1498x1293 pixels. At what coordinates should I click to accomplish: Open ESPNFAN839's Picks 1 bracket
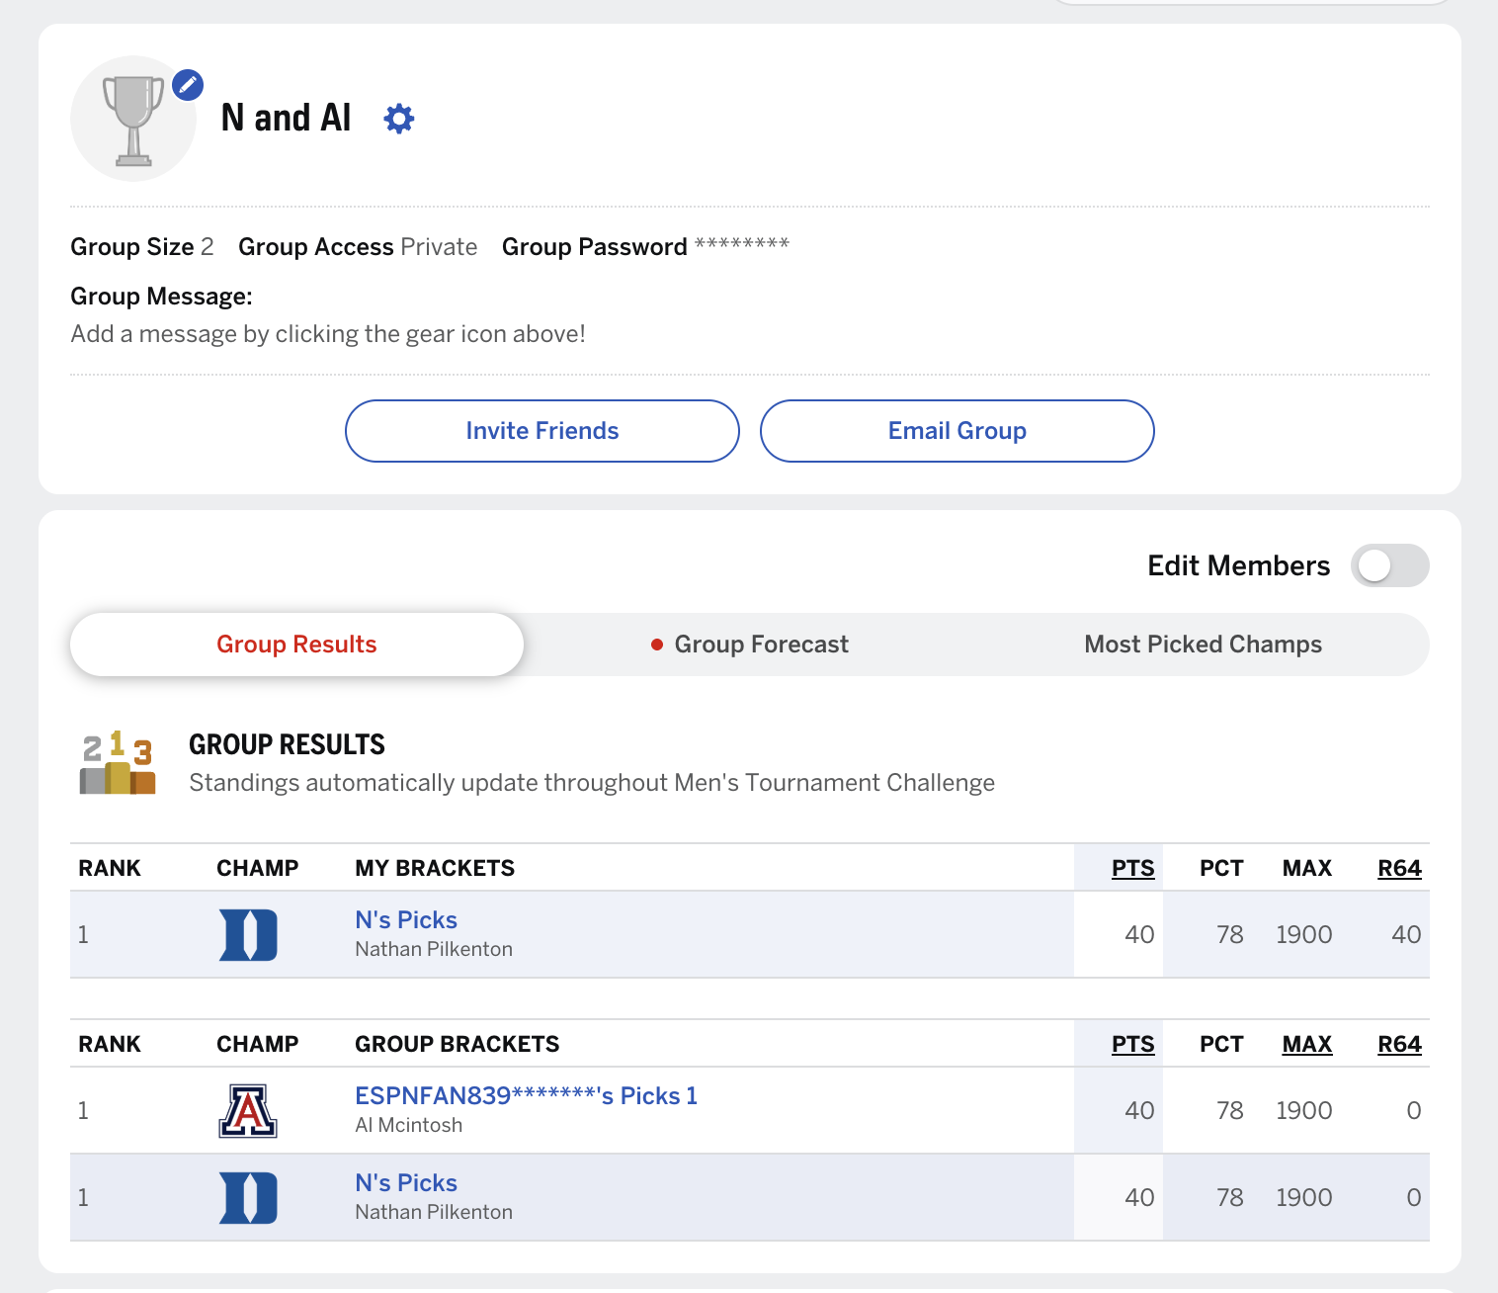pos(526,1095)
